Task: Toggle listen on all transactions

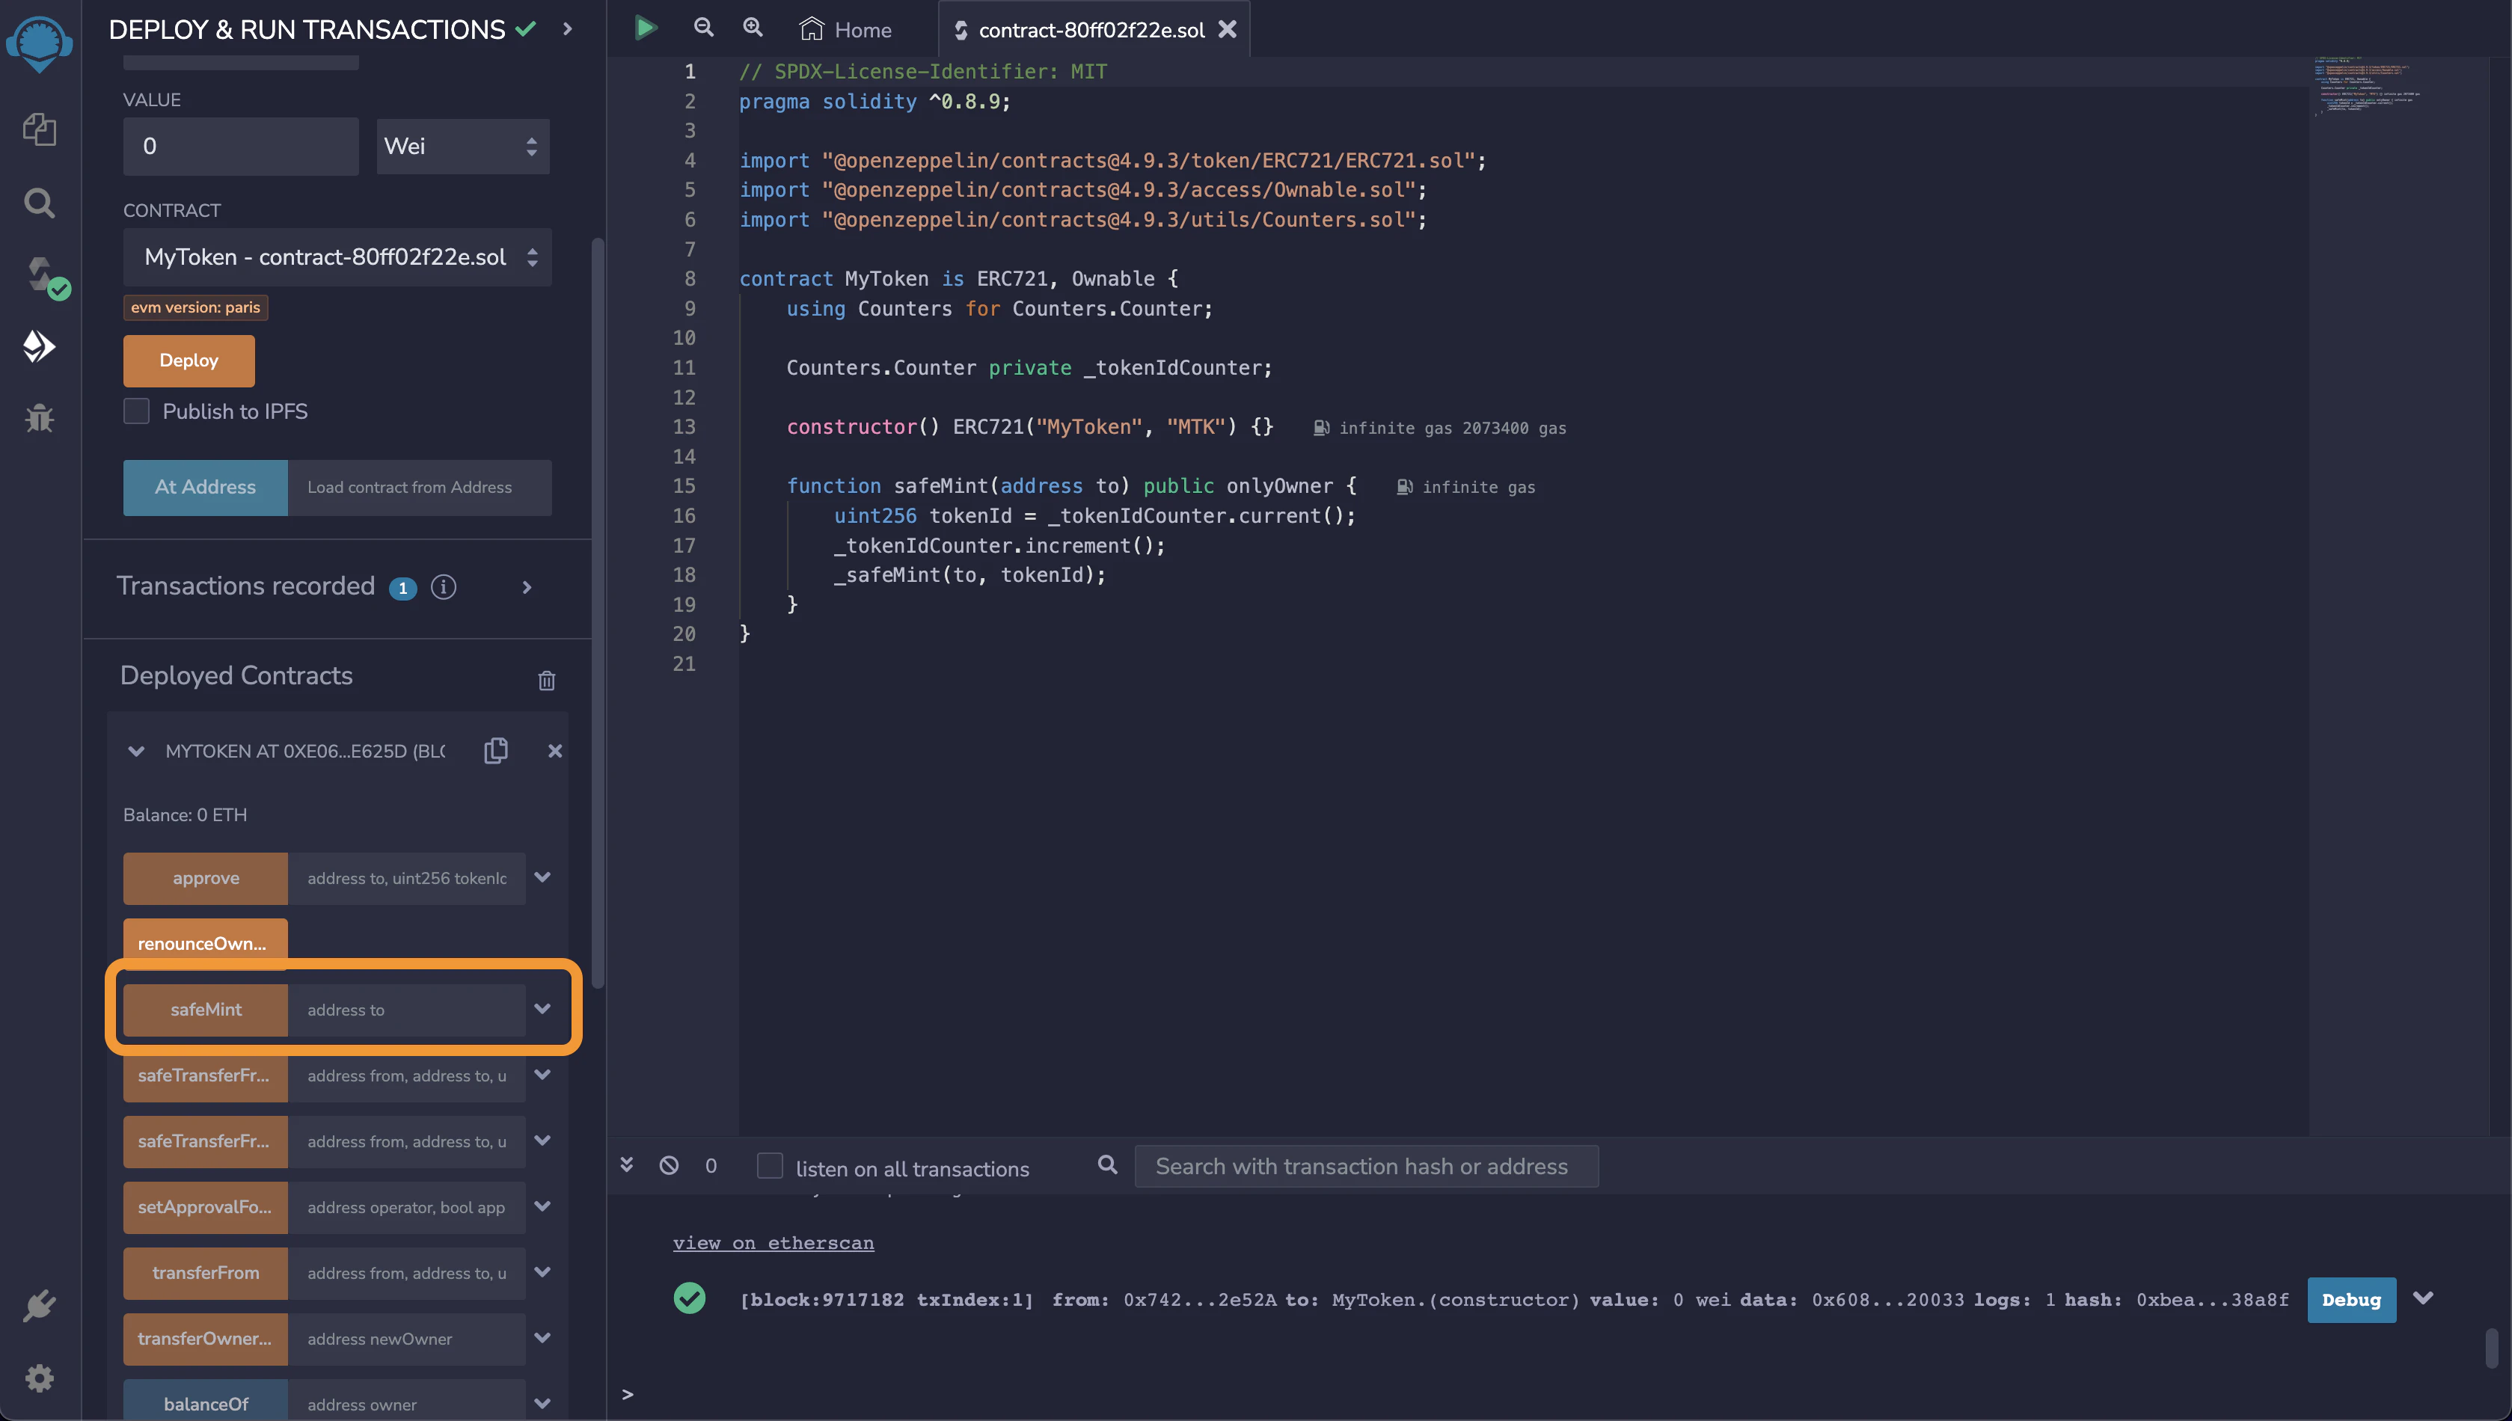Action: click(x=771, y=1165)
